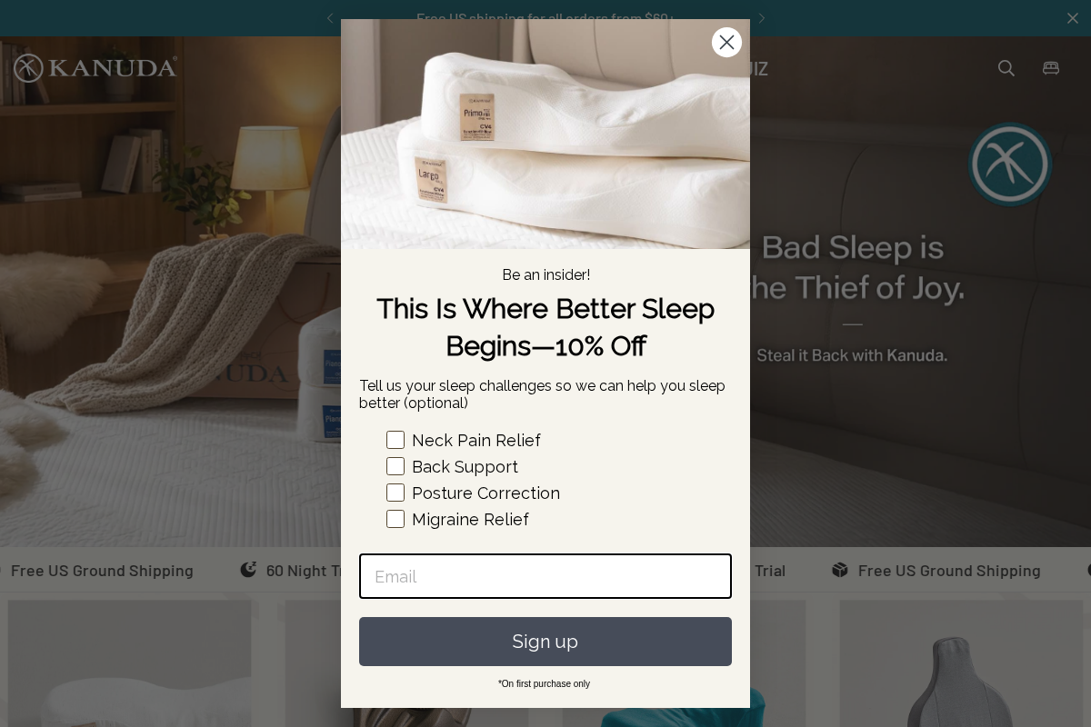Tick the Posture Correction checkbox
The width and height of the screenshot is (1091, 727).
(x=395, y=493)
